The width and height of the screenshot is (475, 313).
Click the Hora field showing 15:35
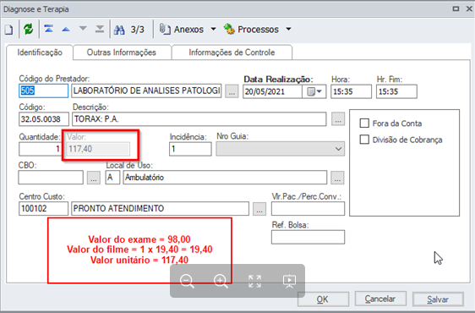pyautogui.click(x=351, y=91)
